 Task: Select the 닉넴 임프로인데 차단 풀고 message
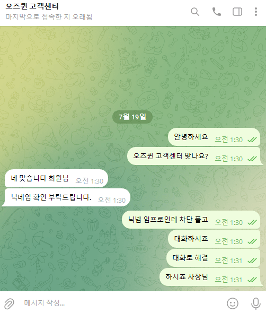191,220
